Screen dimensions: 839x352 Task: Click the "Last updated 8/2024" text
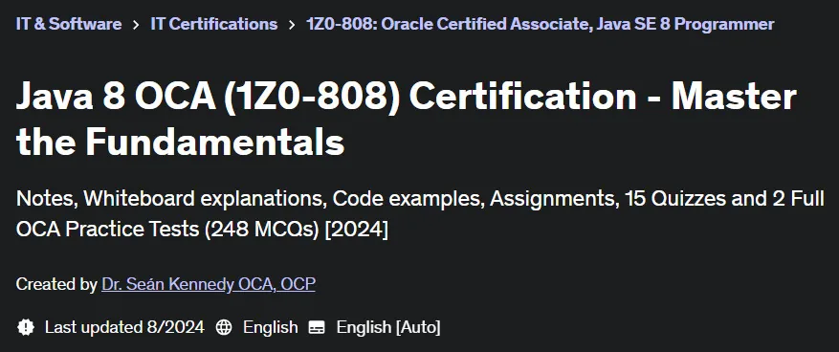[x=124, y=327]
